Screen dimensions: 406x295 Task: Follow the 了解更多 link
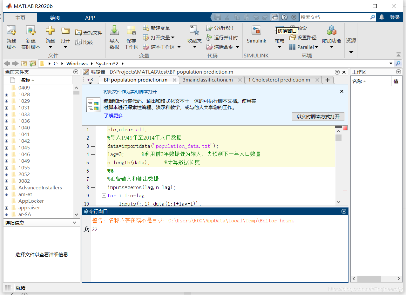click(113, 116)
